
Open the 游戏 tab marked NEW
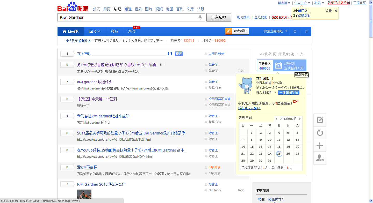(x=132, y=32)
